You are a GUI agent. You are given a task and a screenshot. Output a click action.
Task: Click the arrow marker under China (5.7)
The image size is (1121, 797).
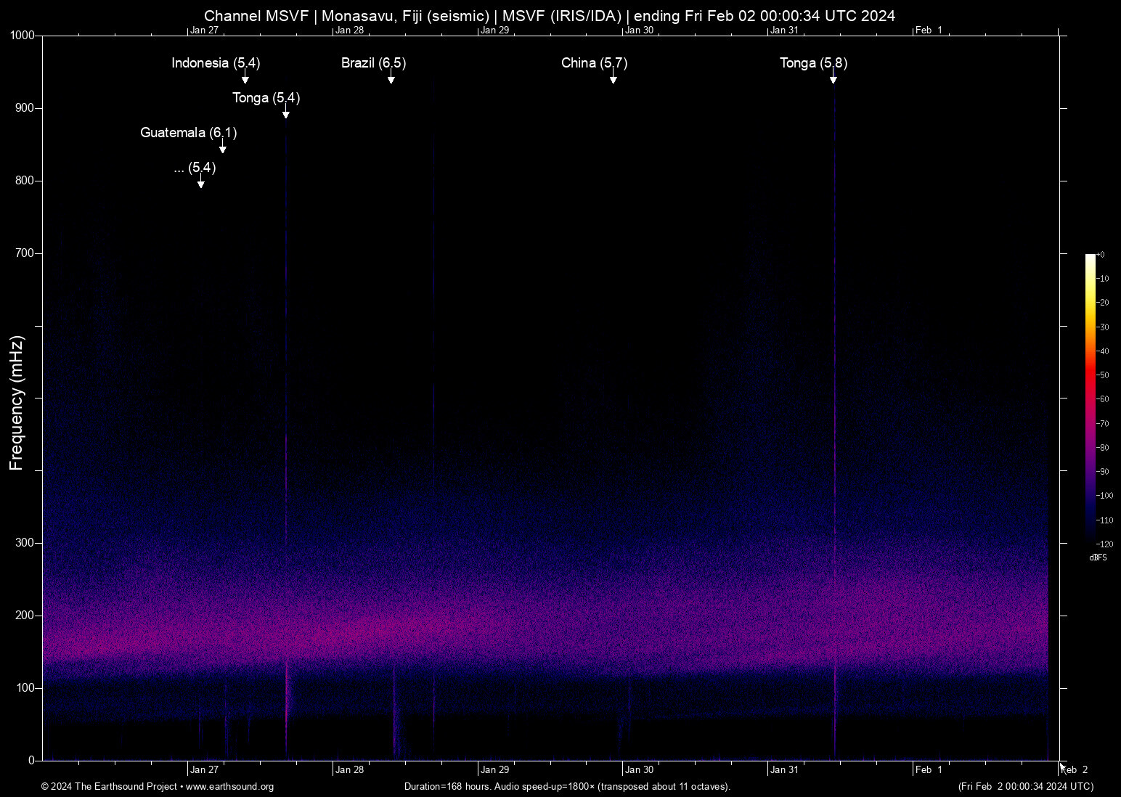tap(614, 78)
